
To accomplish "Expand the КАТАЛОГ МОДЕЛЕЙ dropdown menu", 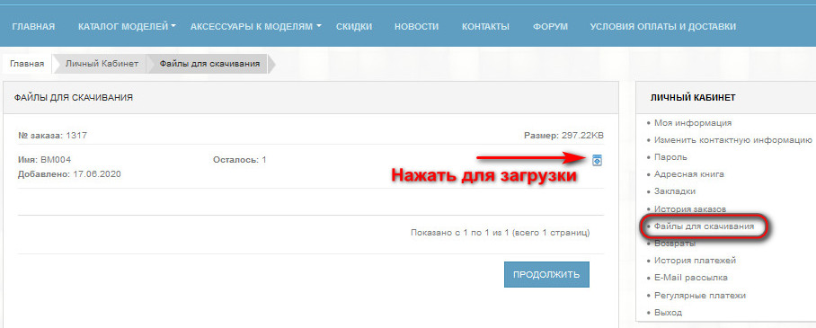I will click(127, 27).
